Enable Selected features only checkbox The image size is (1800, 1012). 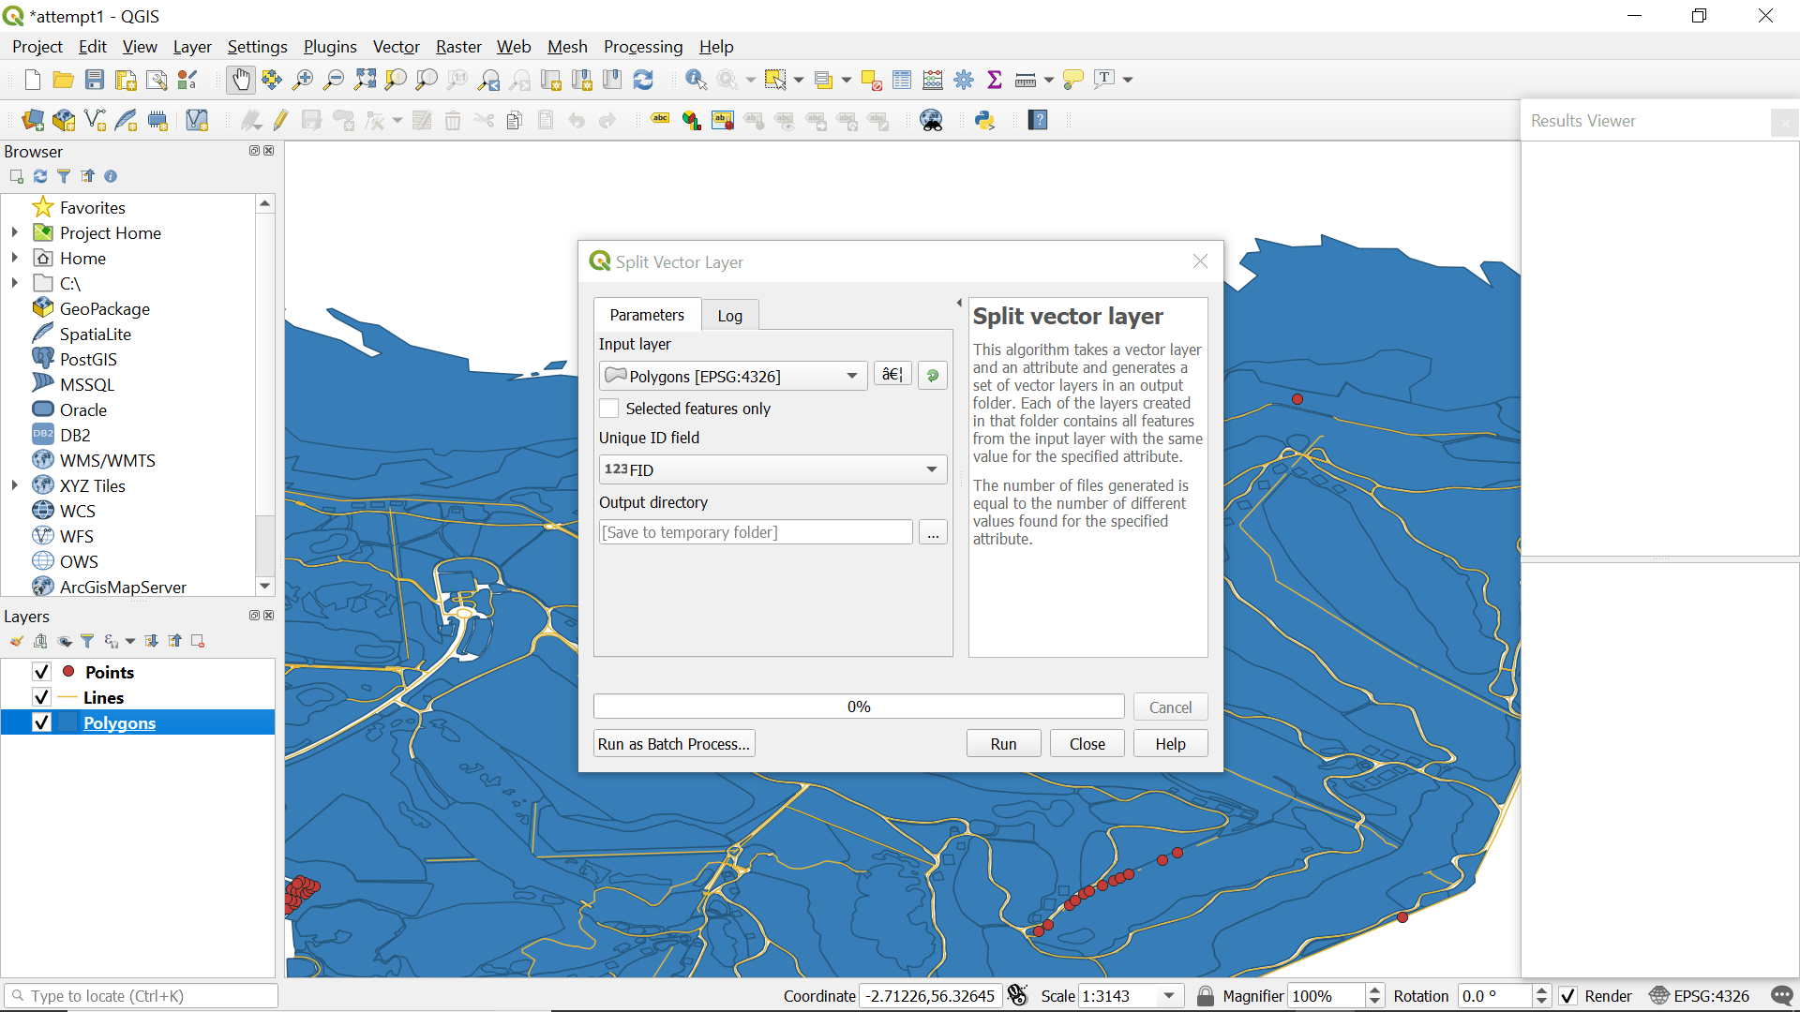click(x=609, y=409)
